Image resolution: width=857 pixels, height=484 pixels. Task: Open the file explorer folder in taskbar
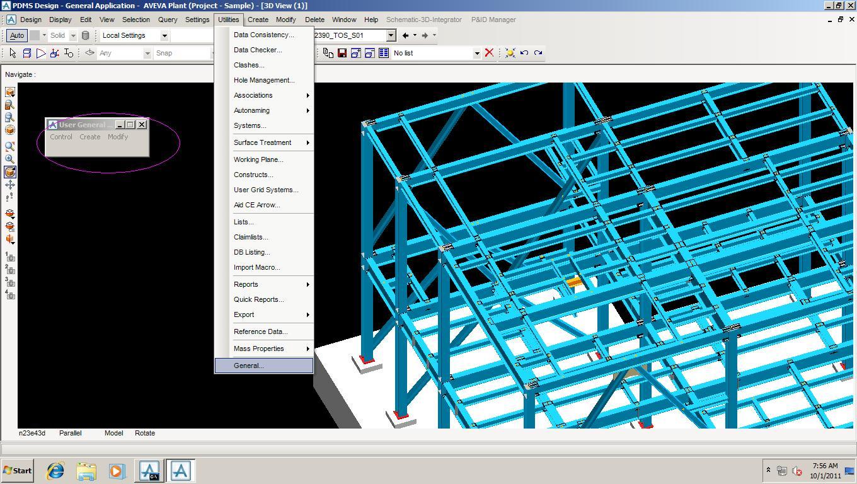point(86,471)
